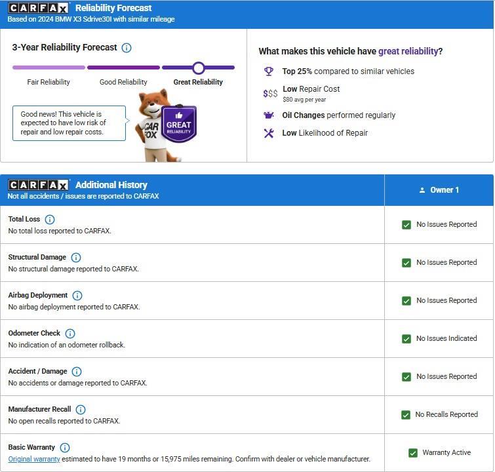495x472 pixels.
Task: Click the crossed tools repair likelihood icon
Action: coord(269,133)
